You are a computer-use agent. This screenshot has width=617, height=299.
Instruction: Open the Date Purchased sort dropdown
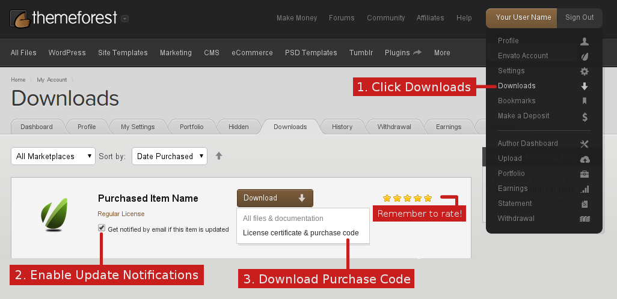pyautogui.click(x=169, y=156)
